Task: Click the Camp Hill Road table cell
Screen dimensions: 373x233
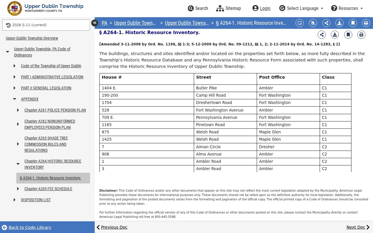Action: (225, 95)
